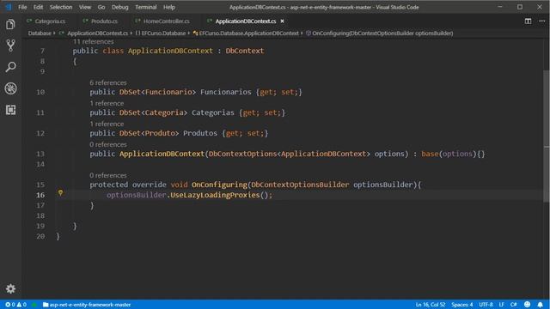
Task: Change the C# language mode
Action: coord(514,305)
